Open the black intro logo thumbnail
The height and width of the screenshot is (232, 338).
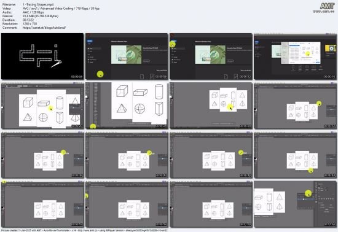(42, 56)
